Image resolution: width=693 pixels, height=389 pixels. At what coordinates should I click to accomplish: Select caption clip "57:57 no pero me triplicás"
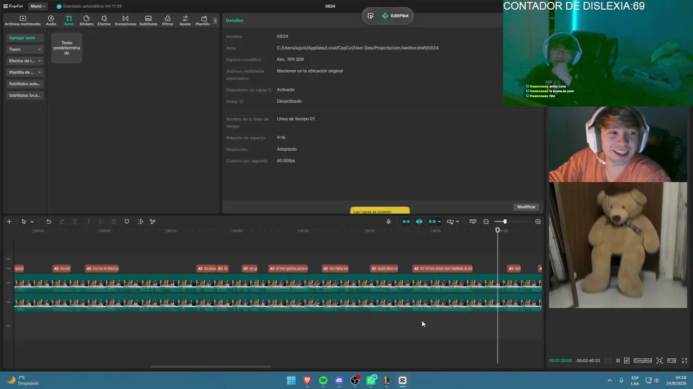443,269
